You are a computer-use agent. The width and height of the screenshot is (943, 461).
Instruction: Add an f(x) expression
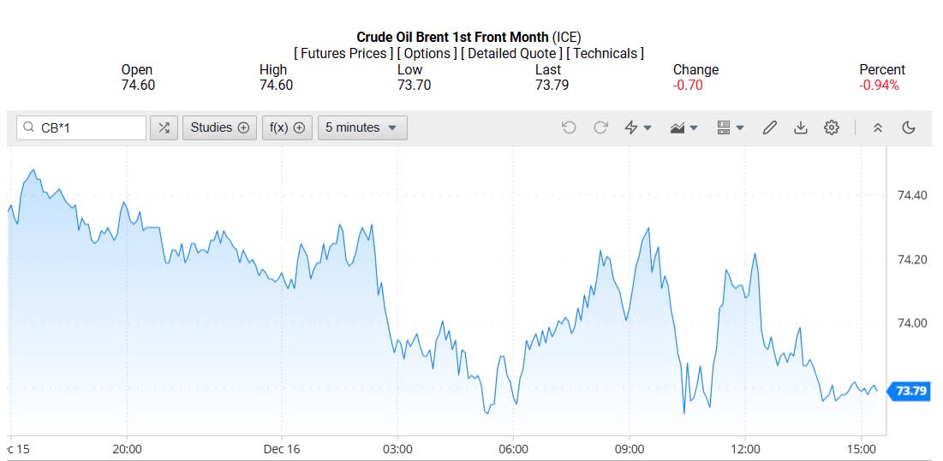287,127
